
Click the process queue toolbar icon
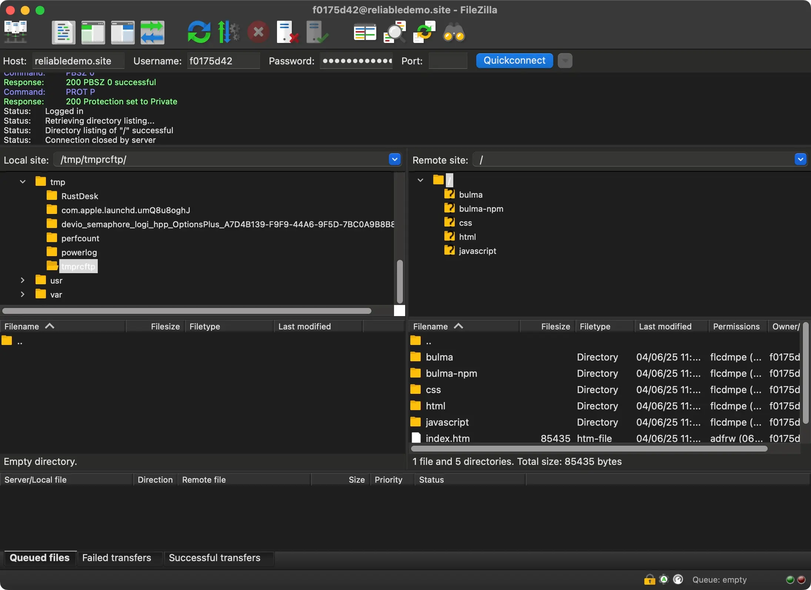[228, 33]
